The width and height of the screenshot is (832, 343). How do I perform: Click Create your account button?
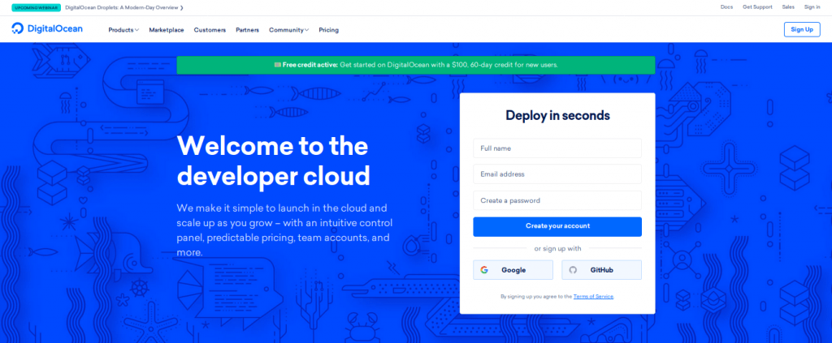557,226
